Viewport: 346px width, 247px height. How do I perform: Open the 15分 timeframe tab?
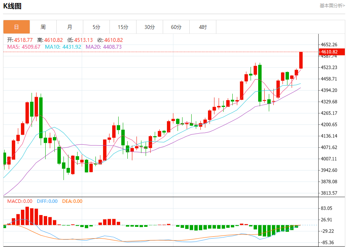[x=123, y=27]
